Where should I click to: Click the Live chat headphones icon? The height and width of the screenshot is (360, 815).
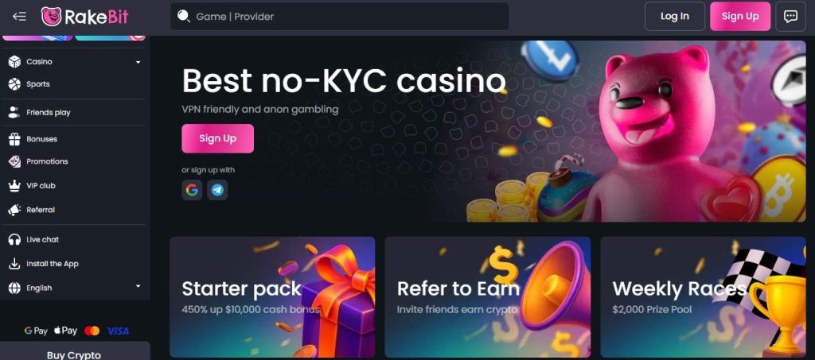click(14, 240)
